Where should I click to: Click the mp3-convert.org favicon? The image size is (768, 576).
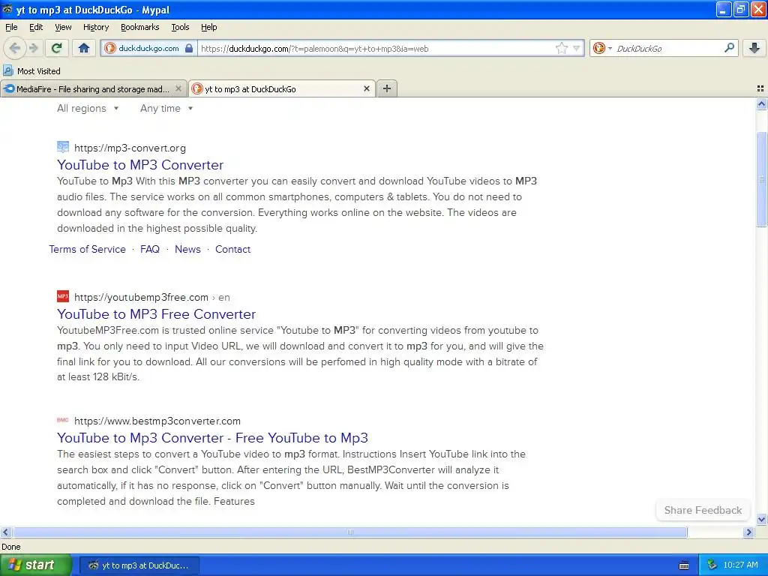point(63,147)
